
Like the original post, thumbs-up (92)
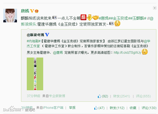pos(103,96)
